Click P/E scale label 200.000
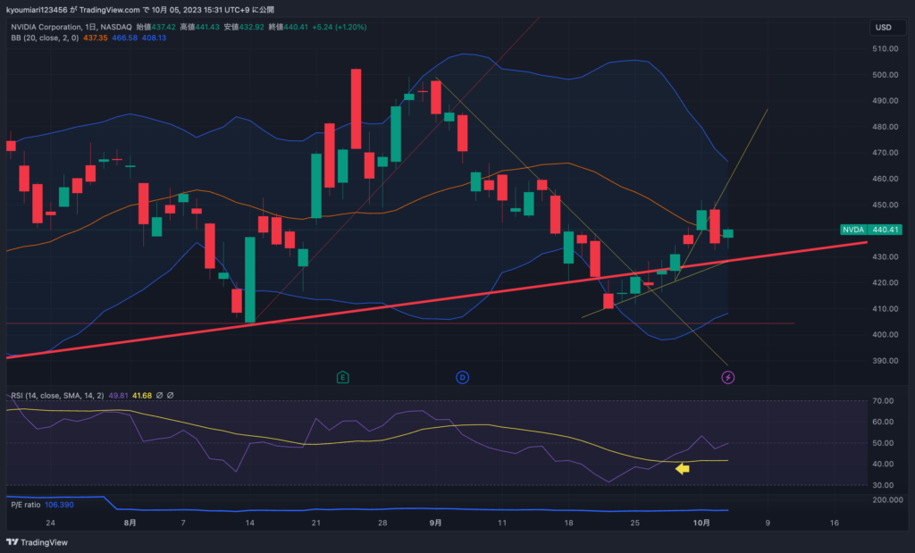The image size is (915, 553). click(x=887, y=500)
